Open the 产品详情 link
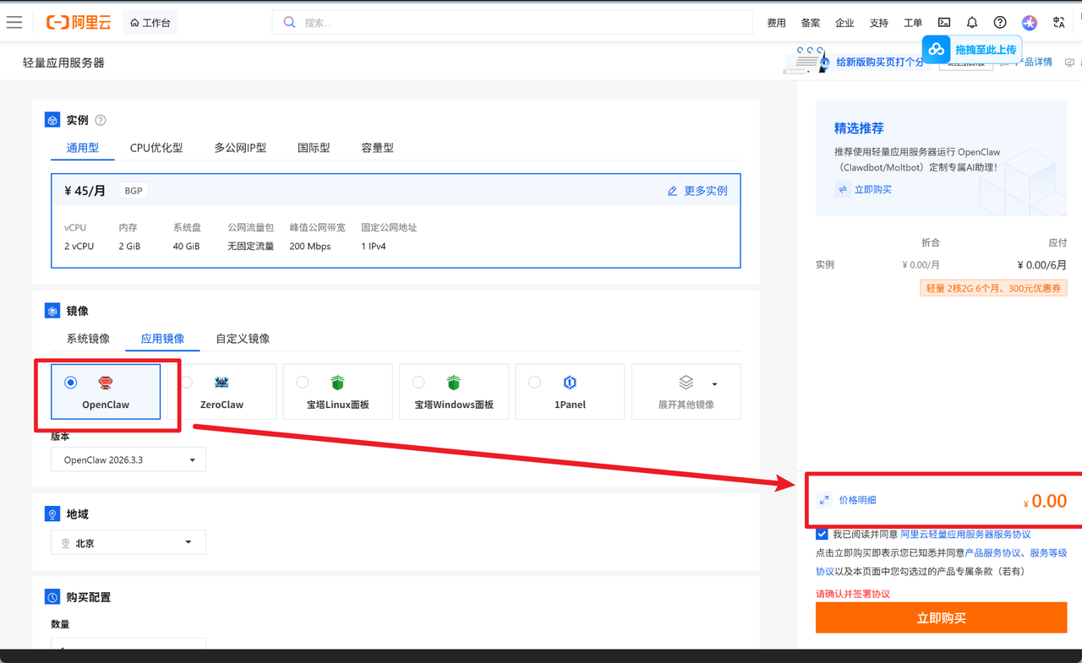 [x=1033, y=62]
